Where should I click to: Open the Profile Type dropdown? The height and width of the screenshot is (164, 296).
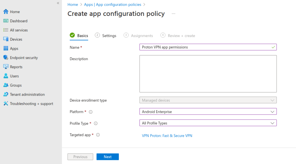(208, 123)
